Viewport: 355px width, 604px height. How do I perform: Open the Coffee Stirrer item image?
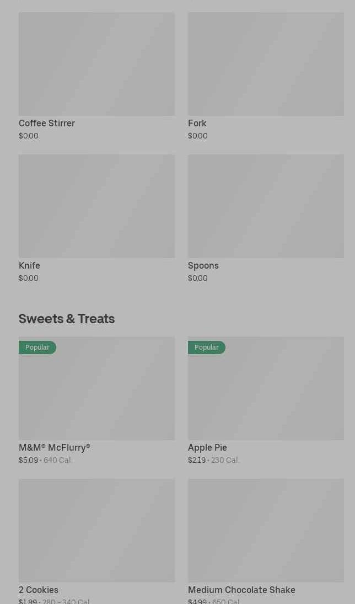point(96,64)
